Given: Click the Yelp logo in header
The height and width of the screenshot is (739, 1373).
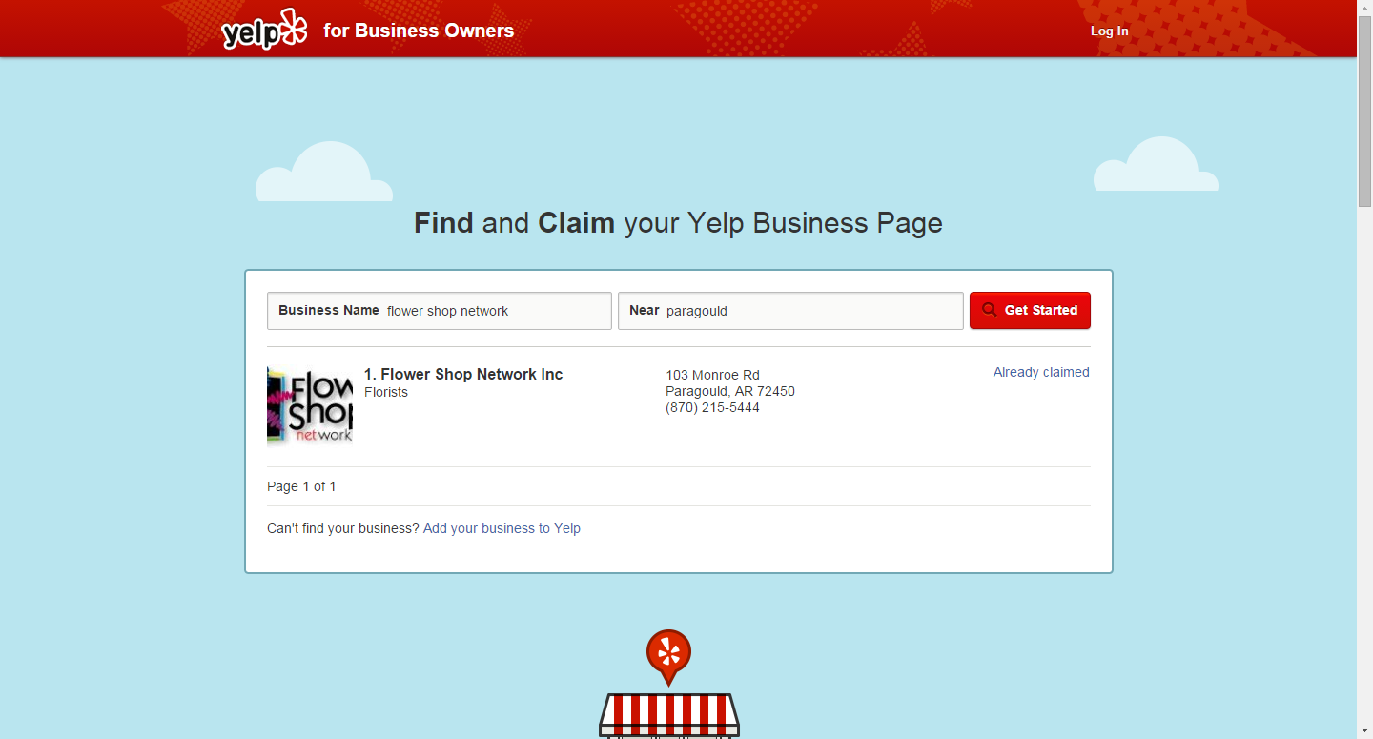Looking at the screenshot, I should coord(264,31).
